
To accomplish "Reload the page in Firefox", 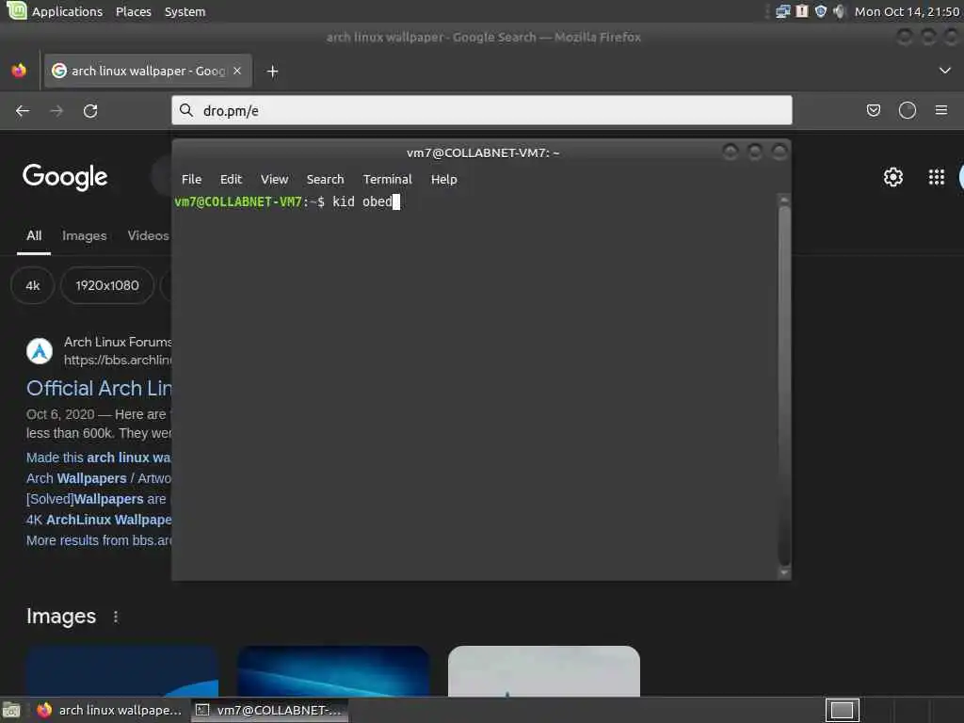I will (x=90, y=111).
